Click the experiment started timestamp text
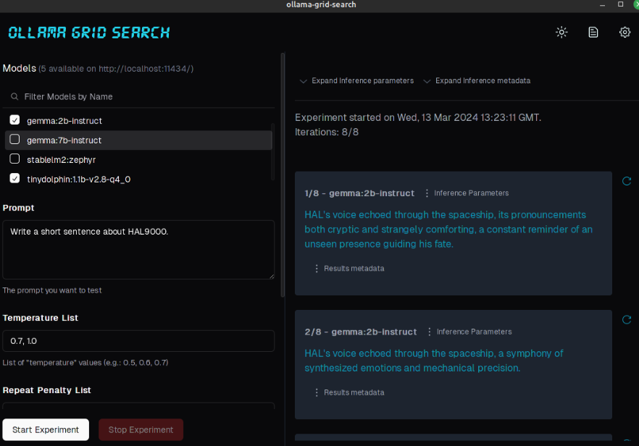The image size is (639, 446). [x=418, y=118]
